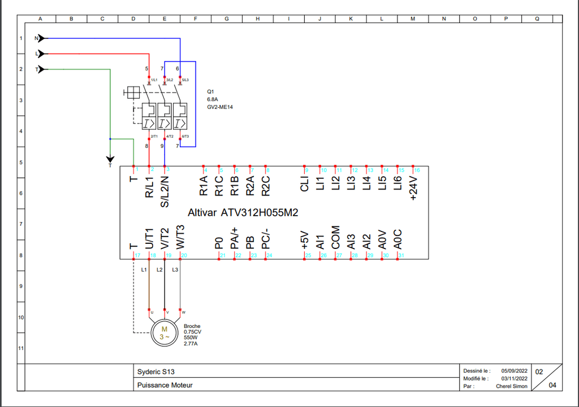The image size is (579, 407).
Task: Click the COM terminal label
Action: (x=336, y=238)
